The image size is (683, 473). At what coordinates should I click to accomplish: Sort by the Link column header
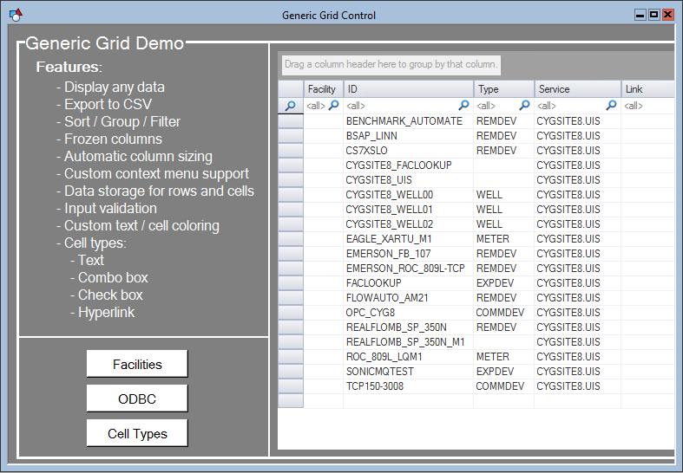(647, 89)
